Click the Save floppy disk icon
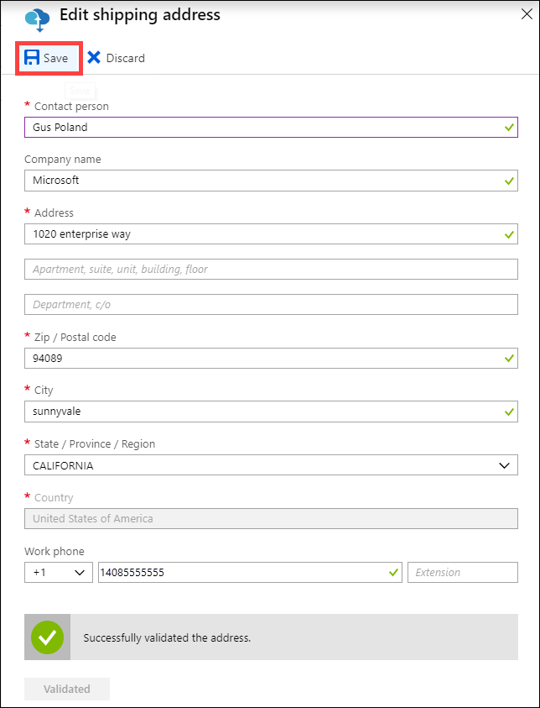 (x=32, y=58)
